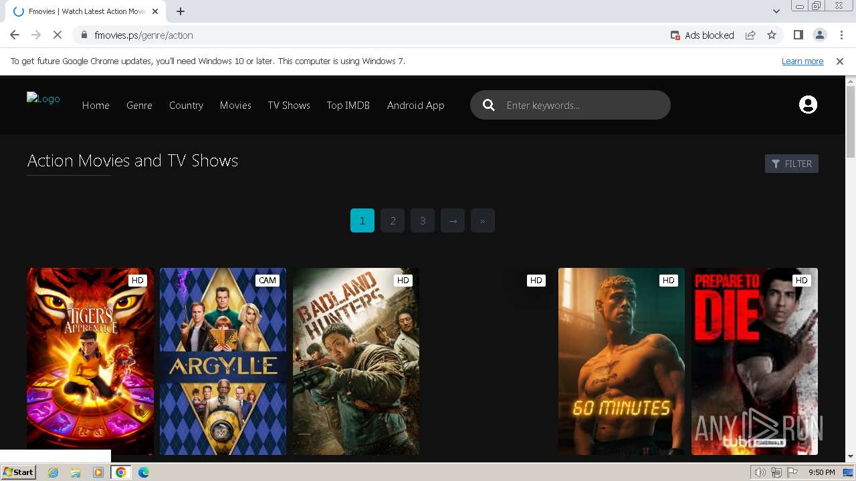Click the CAM badge on Argylle
The width and height of the screenshot is (856, 481).
[x=267, y=281]
